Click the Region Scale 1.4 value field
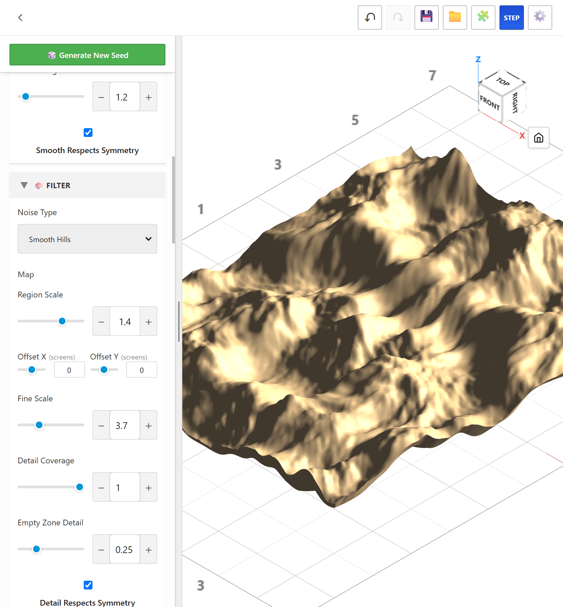The image size is (563, 607). tap(125, 321)
